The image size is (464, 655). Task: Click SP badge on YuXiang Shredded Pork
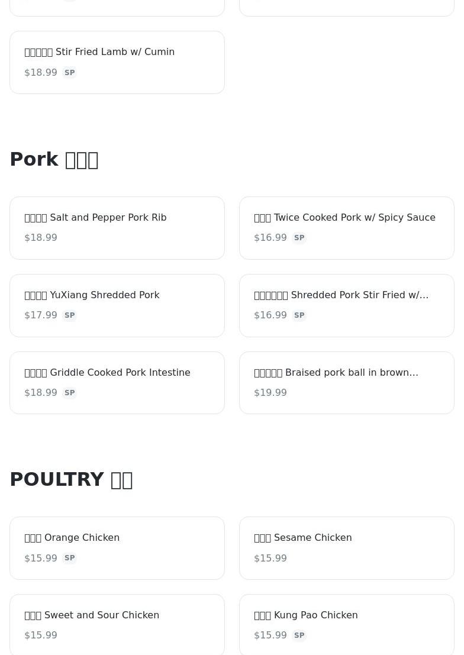pyautogui.click(x=70, y=315)
